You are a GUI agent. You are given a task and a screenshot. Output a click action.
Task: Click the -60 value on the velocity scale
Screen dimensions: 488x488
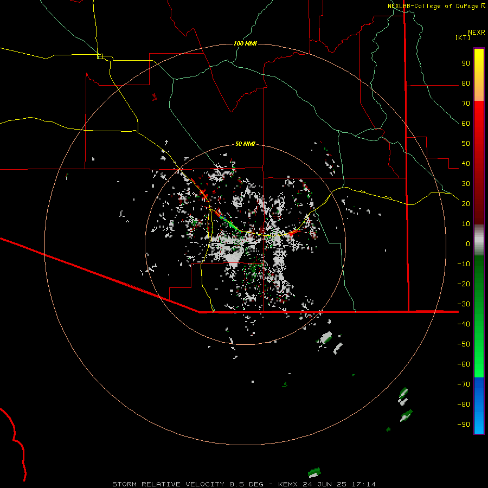pyautogui.click(x=464, y=364)
